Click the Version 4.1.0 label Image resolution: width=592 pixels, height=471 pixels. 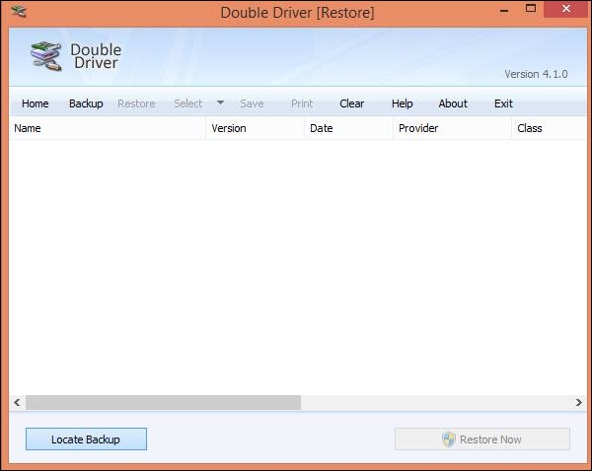536,74
